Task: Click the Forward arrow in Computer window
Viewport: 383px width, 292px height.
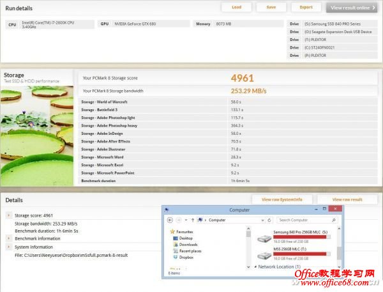Action: (179, 220)
